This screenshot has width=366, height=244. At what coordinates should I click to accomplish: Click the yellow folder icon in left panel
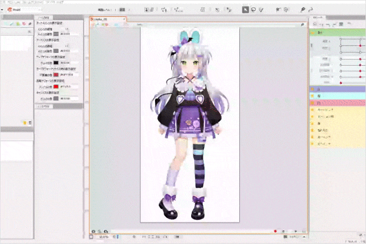coord(25,123)
